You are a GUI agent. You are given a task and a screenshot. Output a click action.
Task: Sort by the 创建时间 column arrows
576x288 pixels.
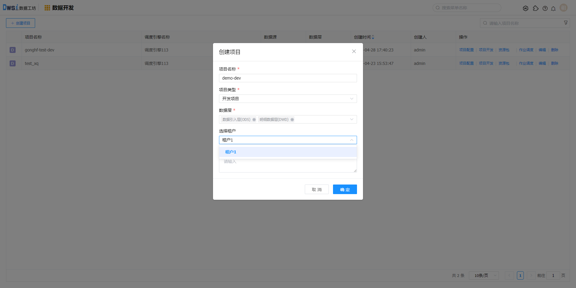373,37
